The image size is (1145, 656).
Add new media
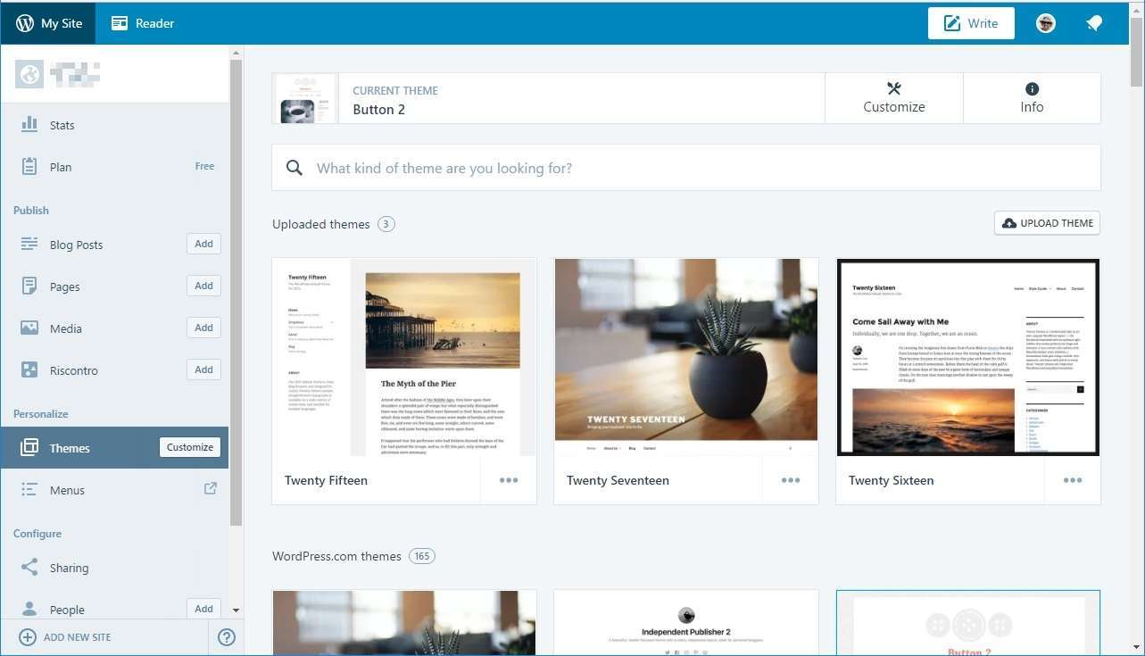coord(203,328)
